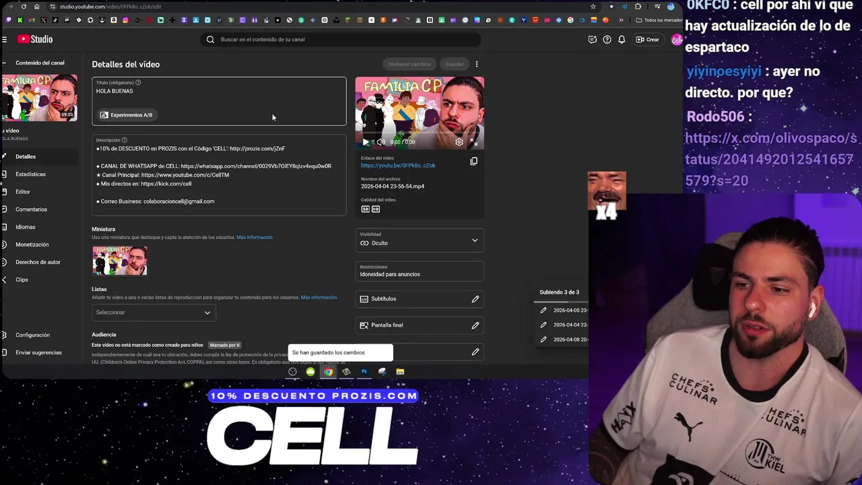Click Más información under Listas
862x485 pixels.
click(319, 297)
